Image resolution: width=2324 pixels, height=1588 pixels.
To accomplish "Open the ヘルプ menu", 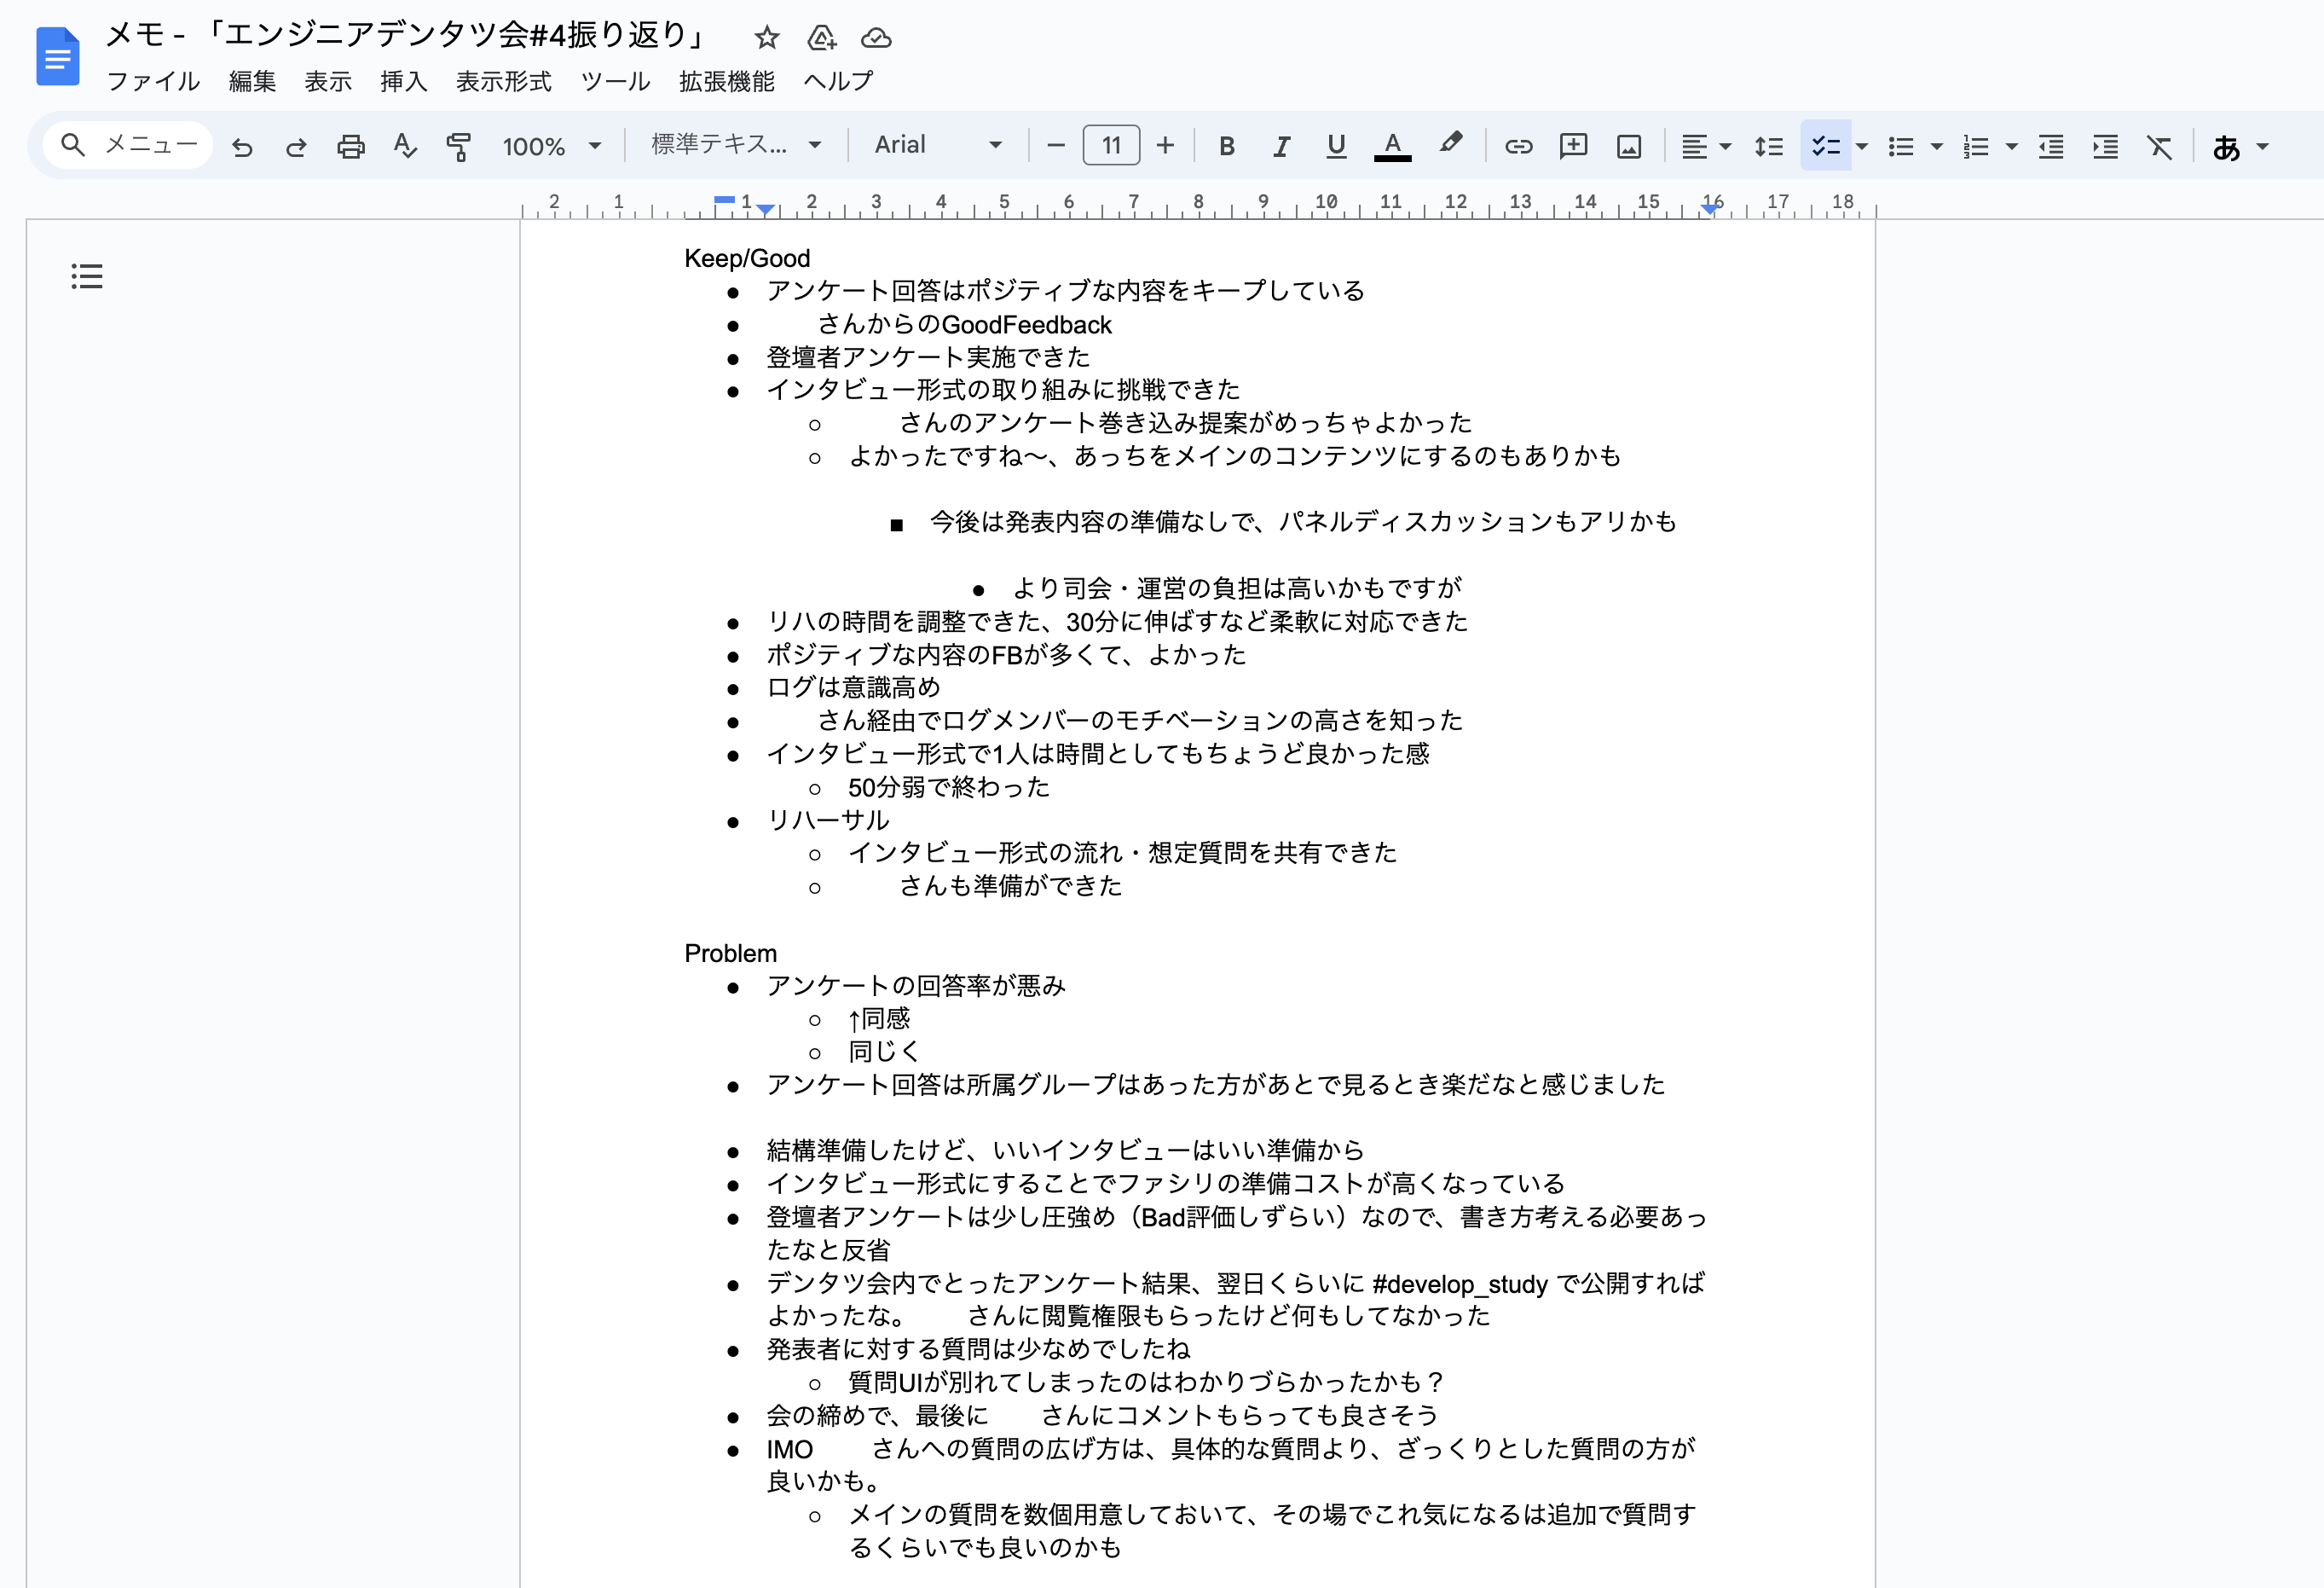I will 837,82.
